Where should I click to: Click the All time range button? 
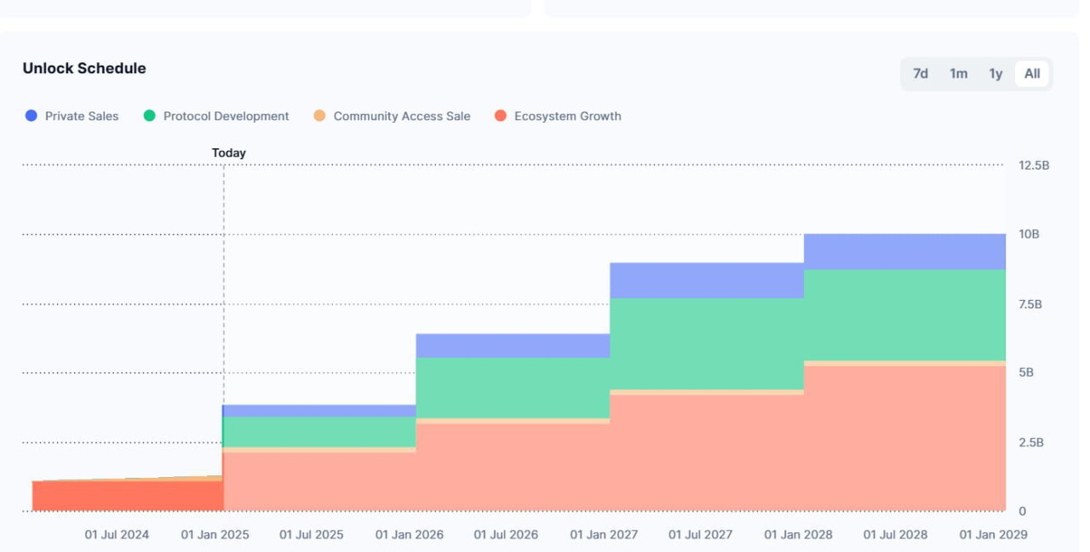click(1030, 74)
